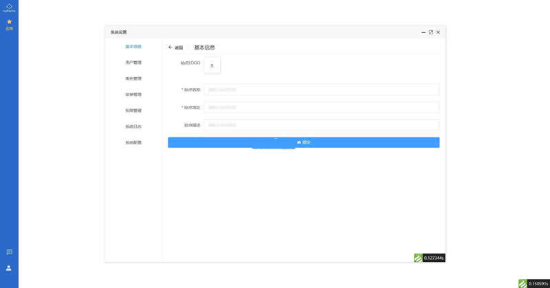
Task: Focus the 站点名称 input field
Action: click(321, 90)
